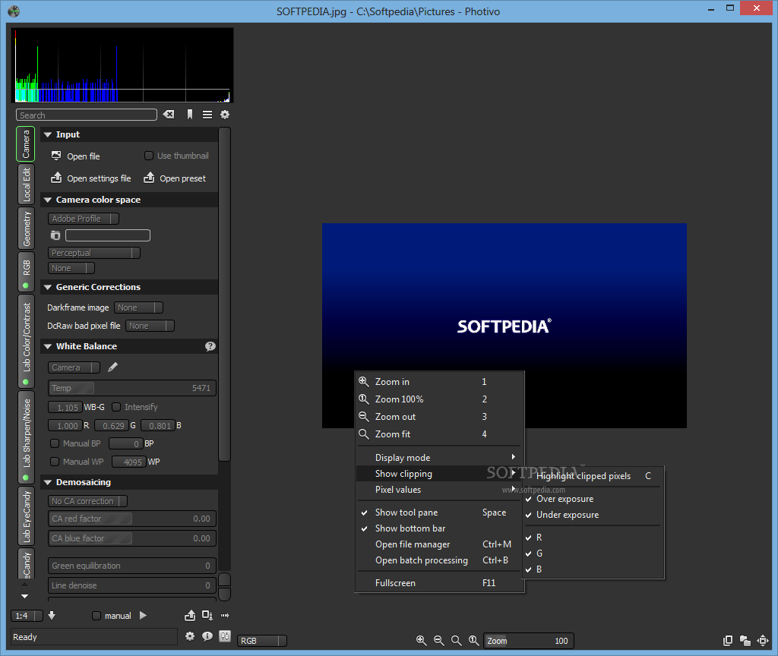The image size is (778, 656).
Task: Toggle the fullscreen arrows icon bottom right
Action: coord(763,641)
